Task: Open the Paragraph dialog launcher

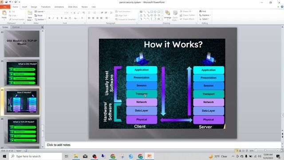Action: (x=137, y=23)
